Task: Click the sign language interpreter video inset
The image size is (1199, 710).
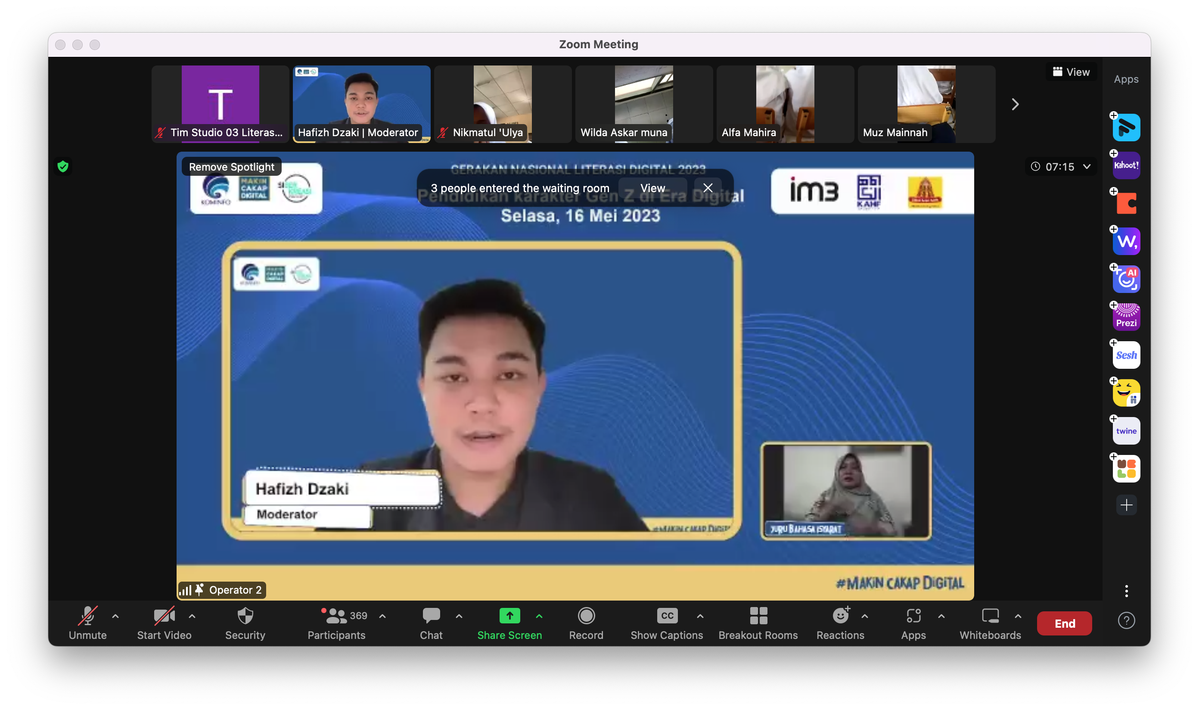Action: [x=846, y=491]
